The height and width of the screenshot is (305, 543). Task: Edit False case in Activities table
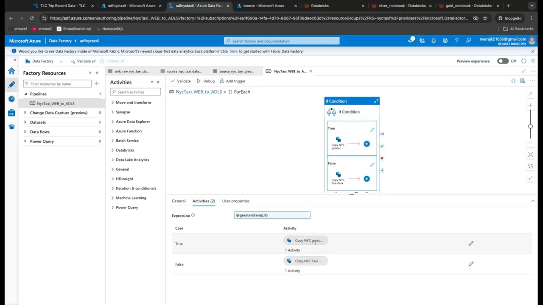(471, 264)
